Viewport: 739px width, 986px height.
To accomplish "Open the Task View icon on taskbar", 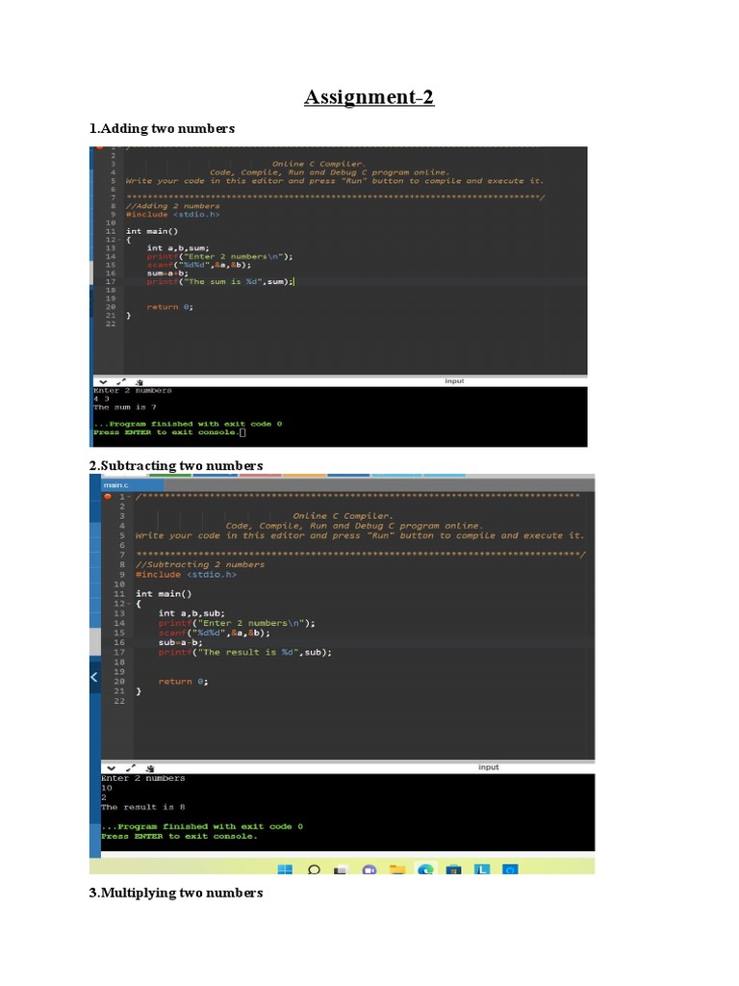I will (340, 869).
